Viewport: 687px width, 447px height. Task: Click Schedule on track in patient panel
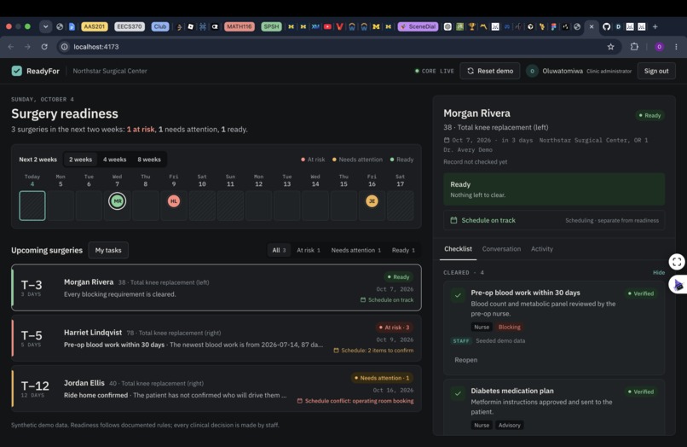coord(554,220)
